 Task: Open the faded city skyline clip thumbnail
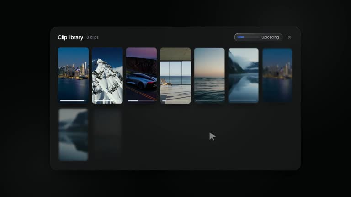(x=277, y=76)
